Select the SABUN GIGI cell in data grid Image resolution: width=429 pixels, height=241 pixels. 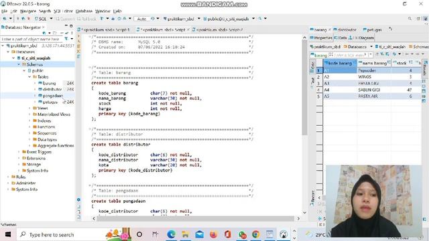(x=374, y=90)
